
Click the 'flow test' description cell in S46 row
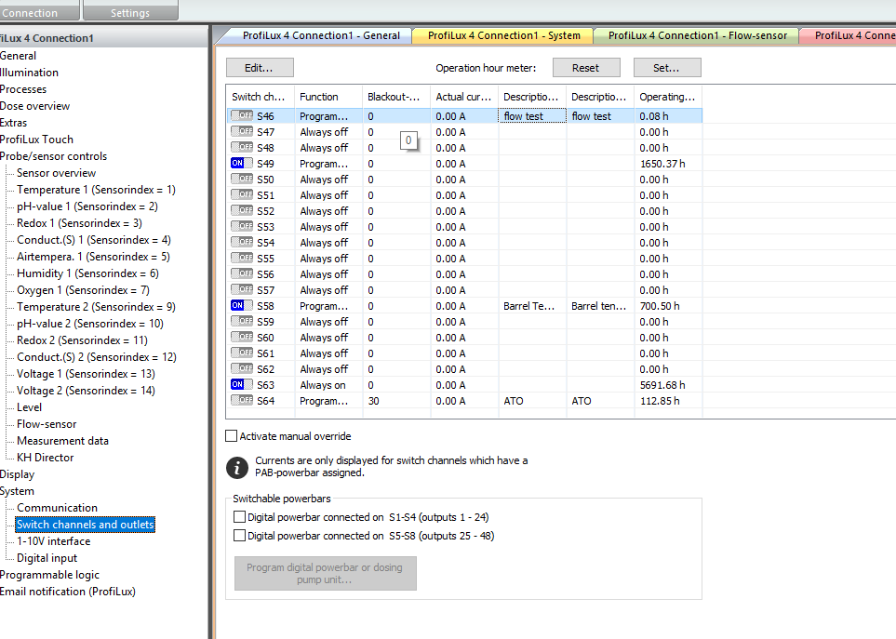[532, 116]
